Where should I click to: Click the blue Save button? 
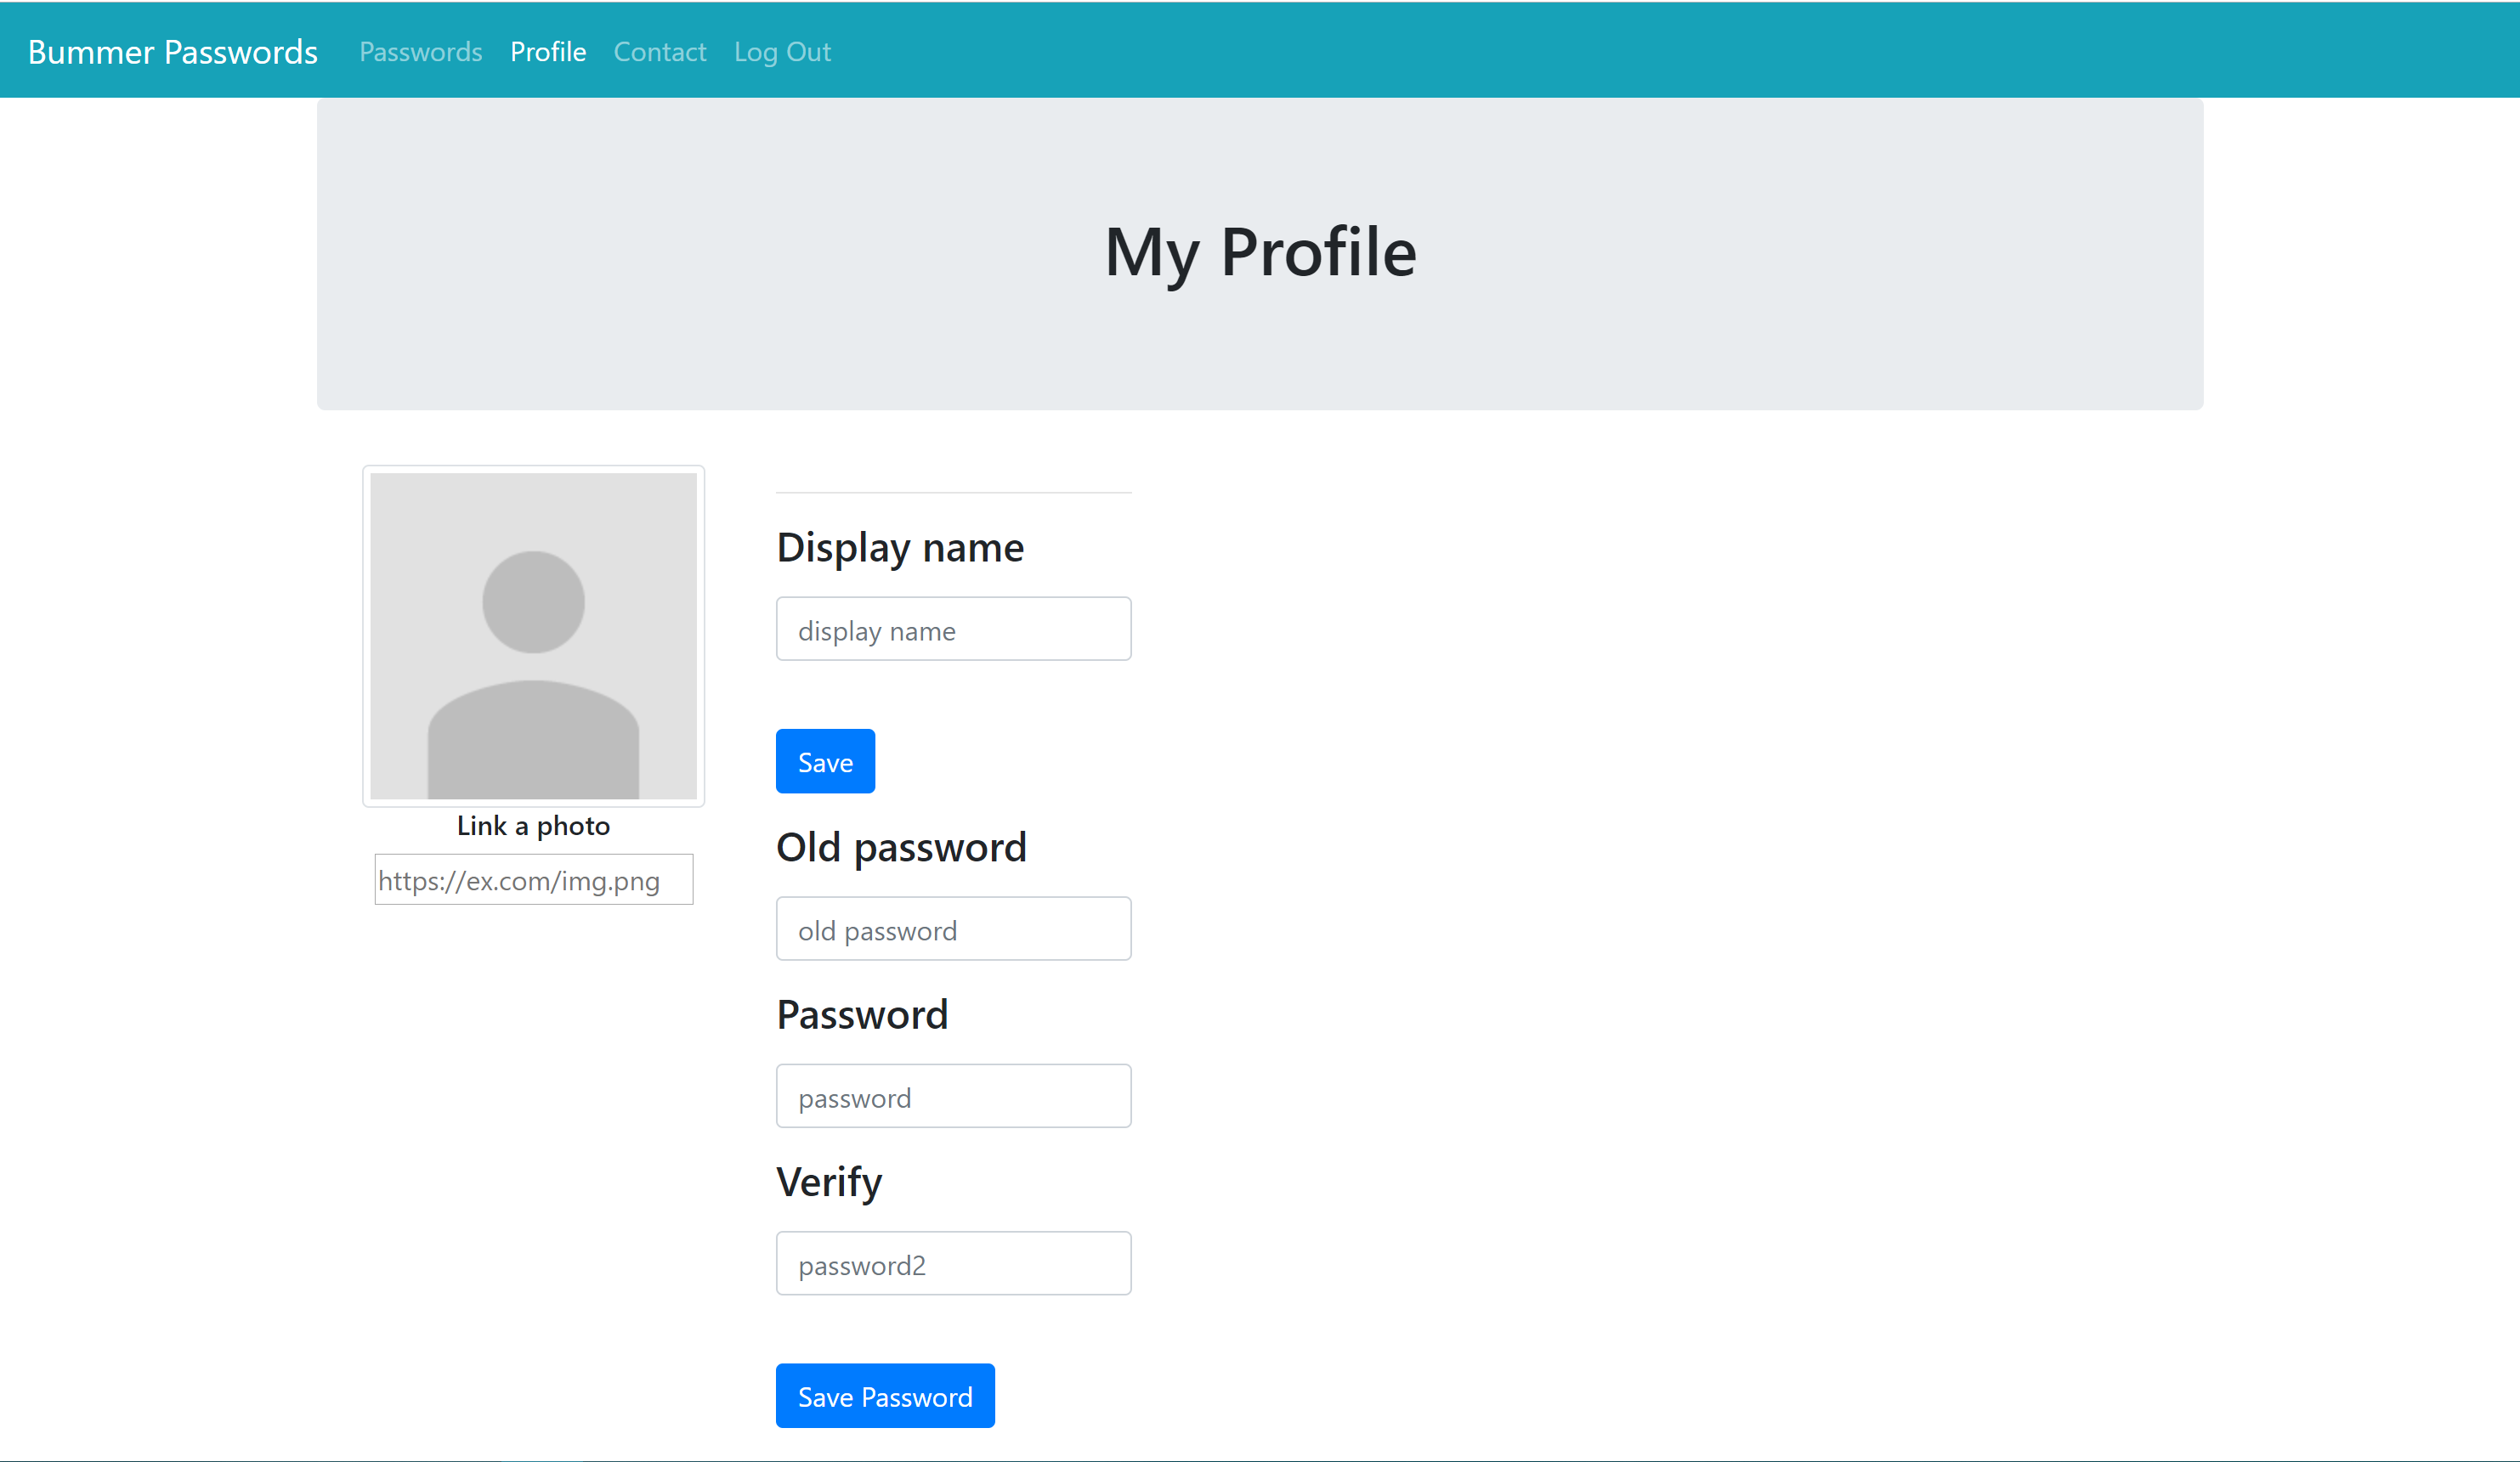pos(826,761)
